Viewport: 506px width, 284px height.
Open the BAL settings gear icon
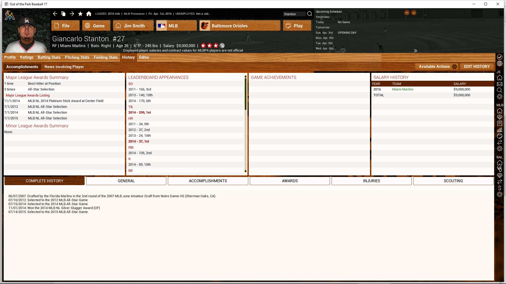pyautogui.click(x=500, y=194)
